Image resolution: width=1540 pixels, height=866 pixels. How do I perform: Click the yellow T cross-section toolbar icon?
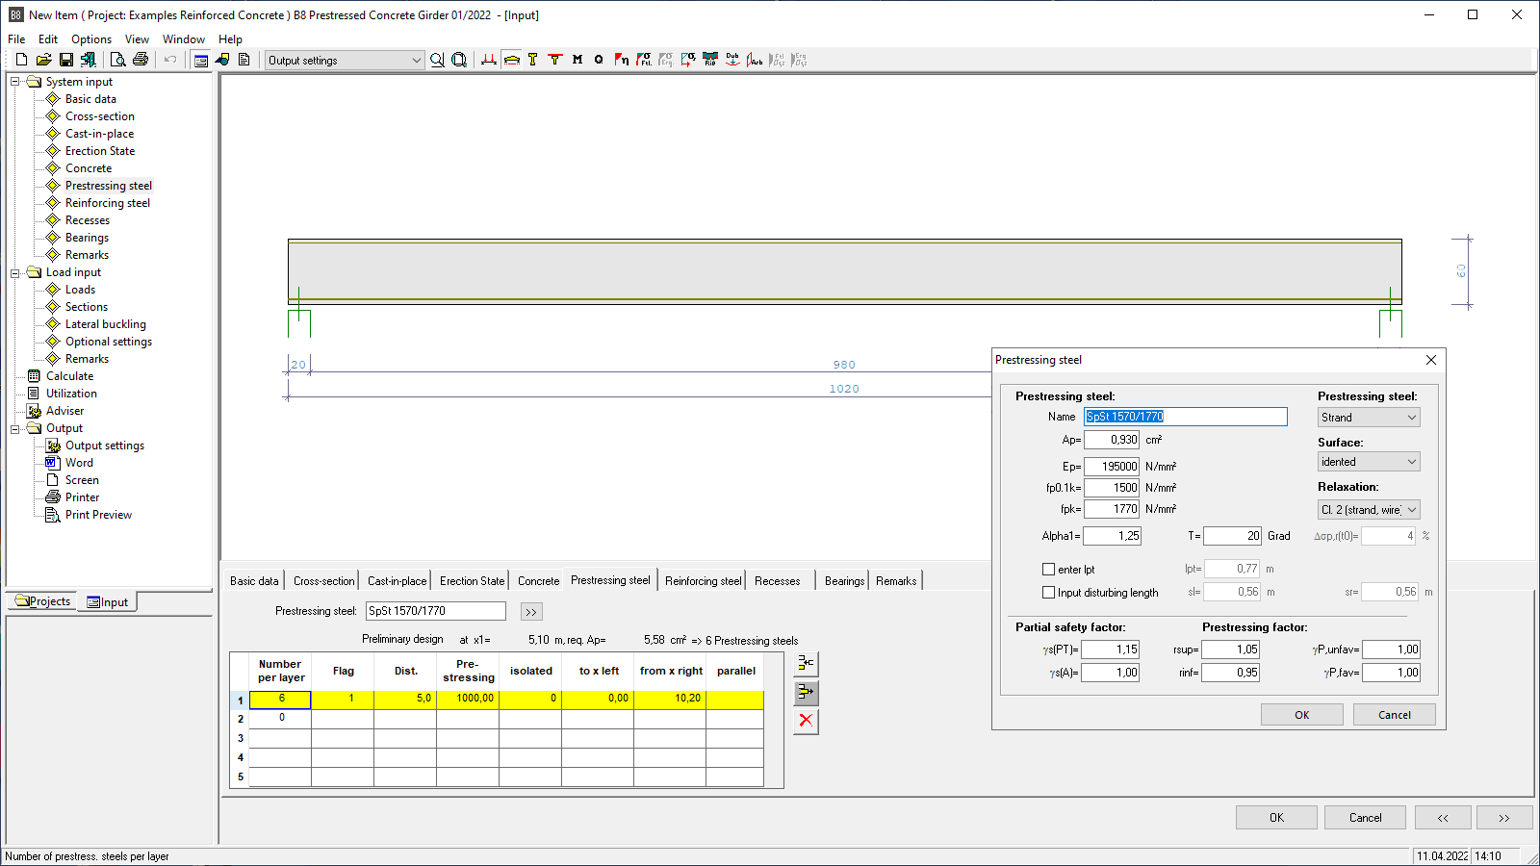pos(532,60)
